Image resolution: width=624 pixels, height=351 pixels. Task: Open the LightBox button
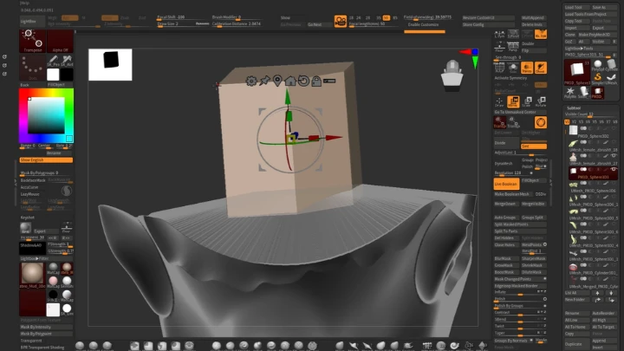(x=32, y=21)
